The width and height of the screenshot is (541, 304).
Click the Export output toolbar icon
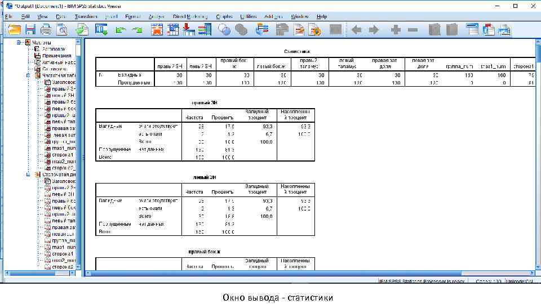(82, 30)
